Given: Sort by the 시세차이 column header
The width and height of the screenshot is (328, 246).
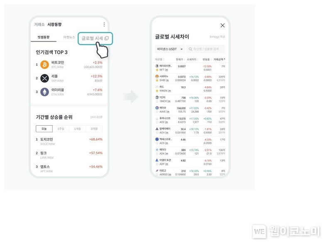Looking at the screenshot, I should click(x=193, y=60).
